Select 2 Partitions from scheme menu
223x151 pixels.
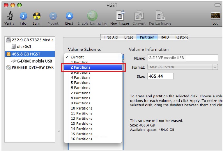tap(93, 67)
